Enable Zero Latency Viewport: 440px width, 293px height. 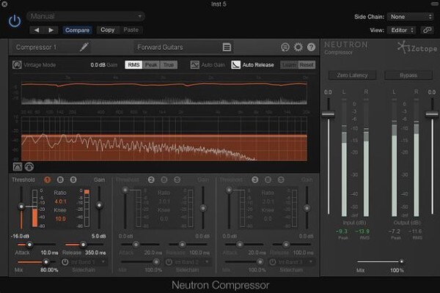click(x=352, y=75)
